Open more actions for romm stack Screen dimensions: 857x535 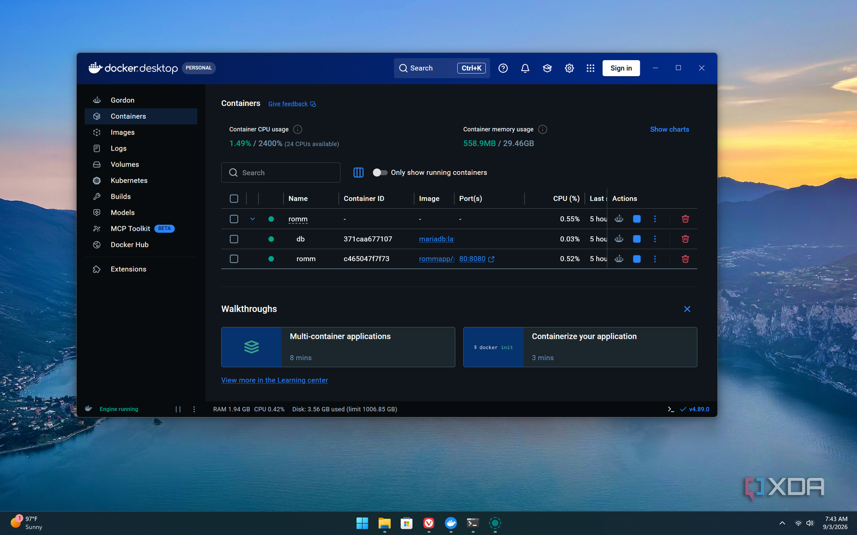tap(655, 219)
